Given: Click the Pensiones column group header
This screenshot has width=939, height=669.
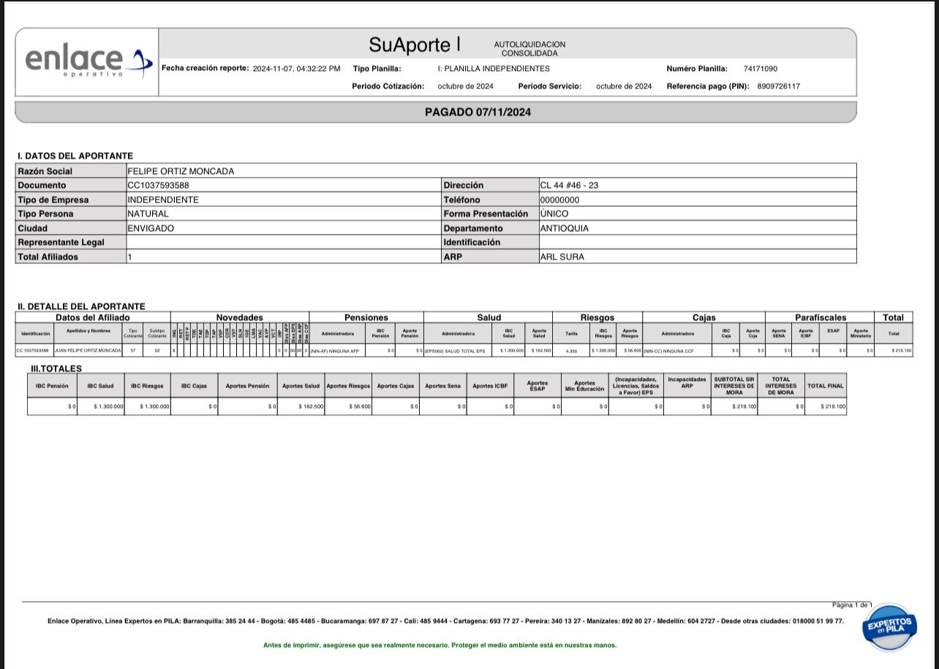Looking at the screenshot, I should tap(366, 317).
